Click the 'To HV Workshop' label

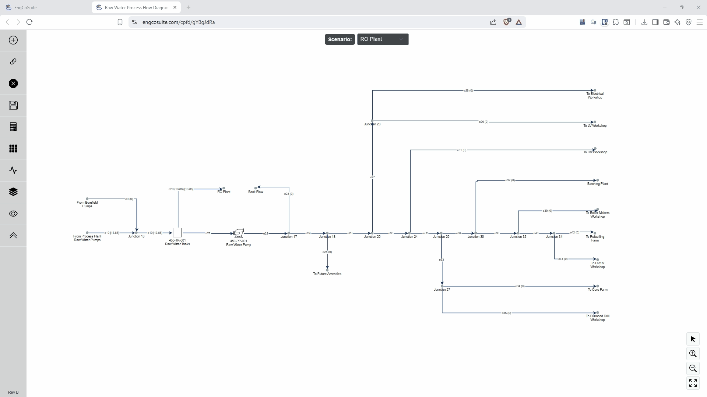tap(595, 152)
